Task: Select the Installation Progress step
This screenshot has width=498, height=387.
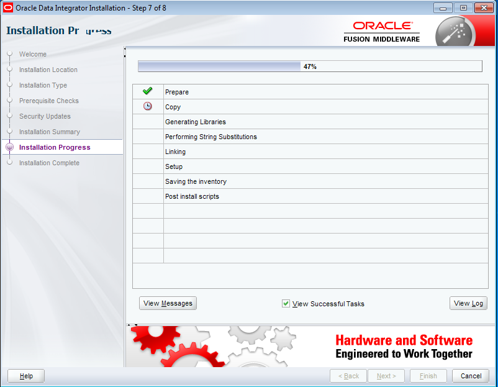Action: (55, 147)
